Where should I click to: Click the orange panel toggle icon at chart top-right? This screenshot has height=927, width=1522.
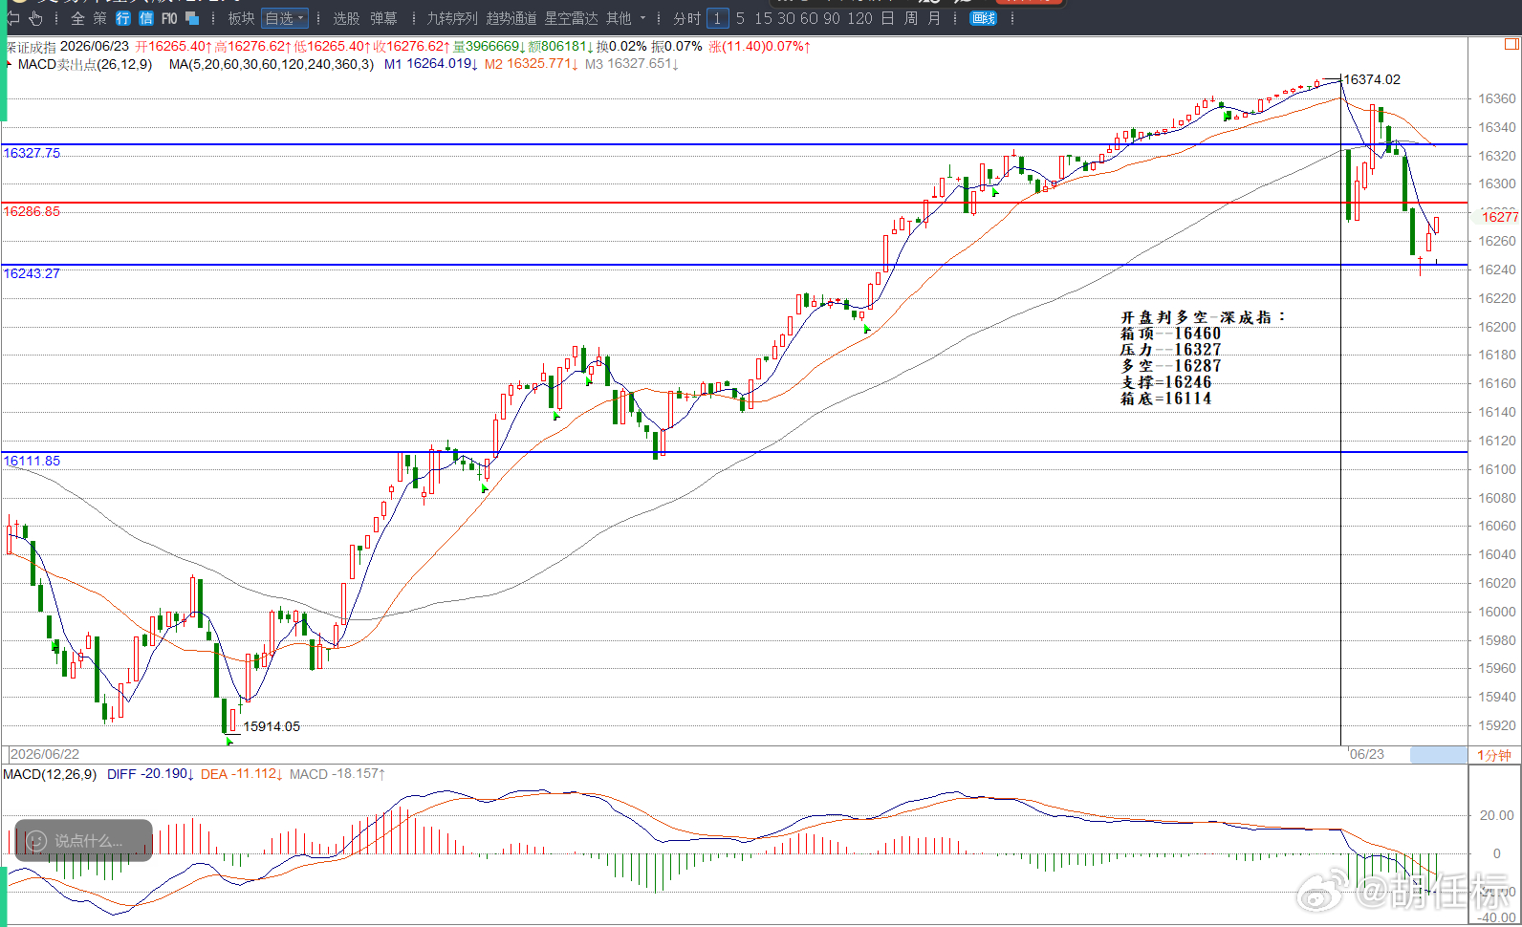coord(1511,44)
